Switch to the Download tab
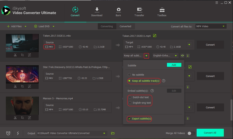Viewport: 233px width, 139px height. pyautogui.click(x=97, y=12)
